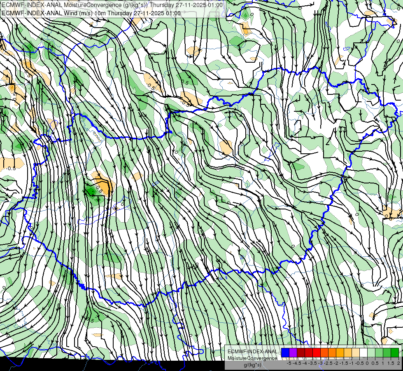Pick the palest green swatch between 0 and 0.5
The height and width of the screenshot is (371, 403).
coord(371,353)
